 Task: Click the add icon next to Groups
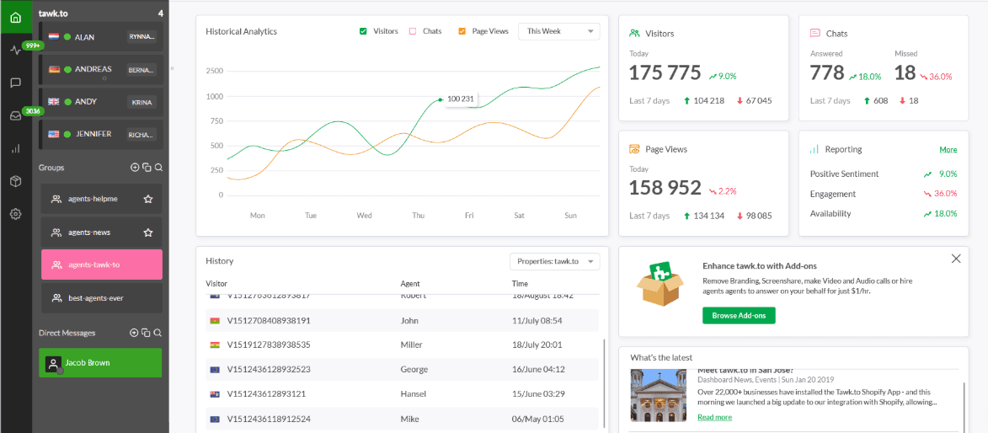click(x=135, y=168)
